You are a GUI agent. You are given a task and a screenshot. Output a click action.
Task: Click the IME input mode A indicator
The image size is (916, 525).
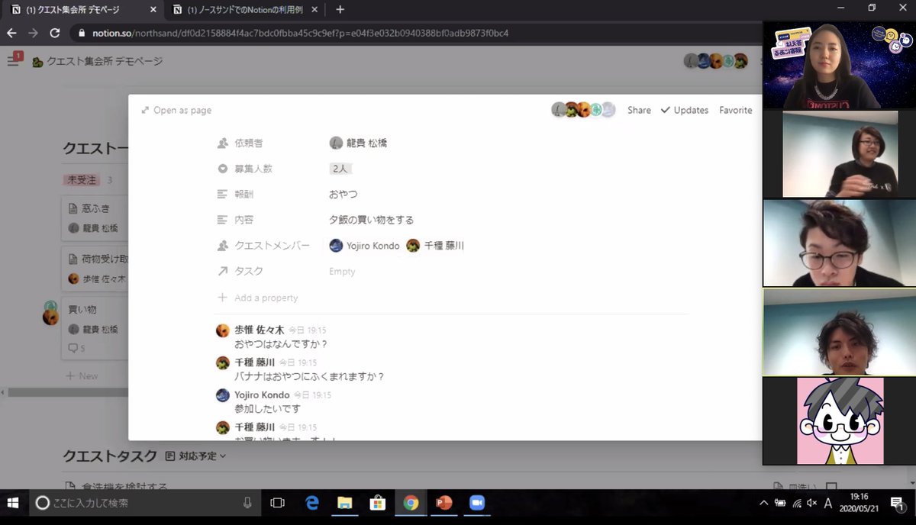tap(828, 503)
